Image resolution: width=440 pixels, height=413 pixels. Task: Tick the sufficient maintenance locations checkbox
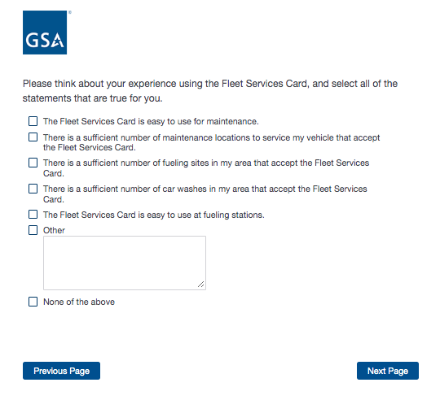tap(33, 137)
